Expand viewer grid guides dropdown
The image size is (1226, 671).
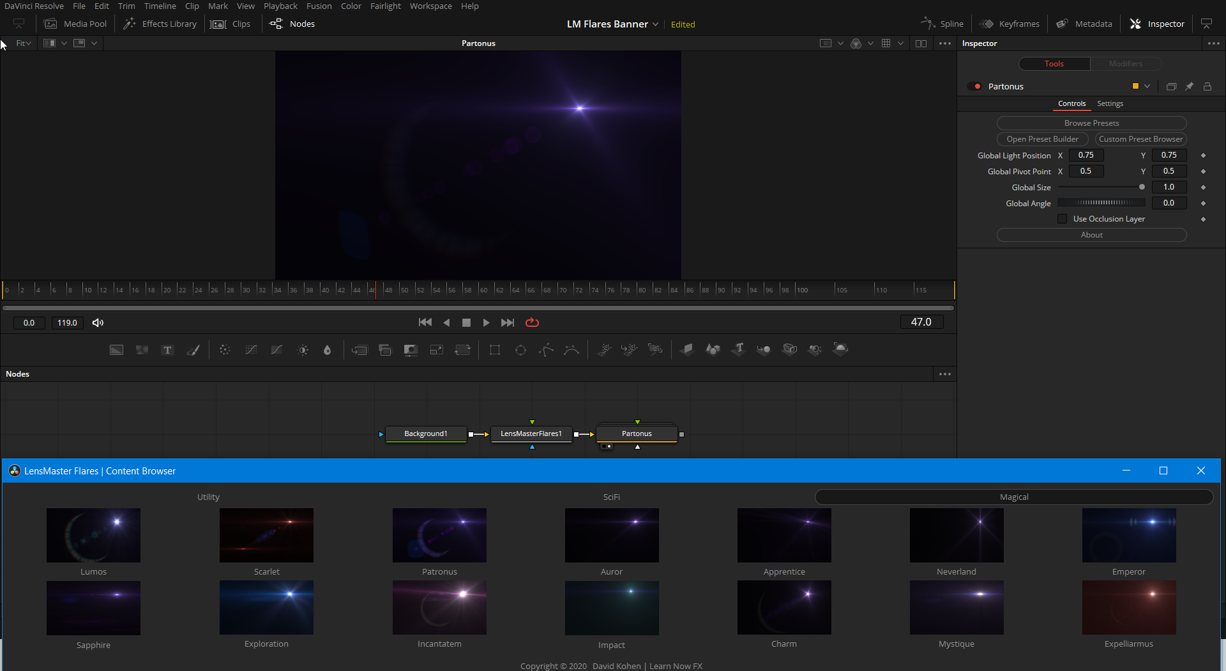click(x=900, y=43)
